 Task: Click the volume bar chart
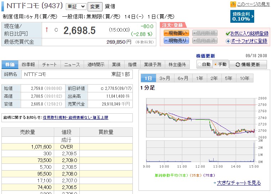201,151
